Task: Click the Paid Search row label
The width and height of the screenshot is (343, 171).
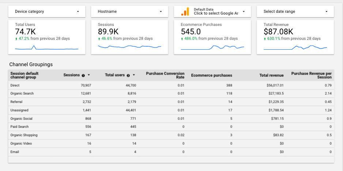Action: click(x=19, y=127)
